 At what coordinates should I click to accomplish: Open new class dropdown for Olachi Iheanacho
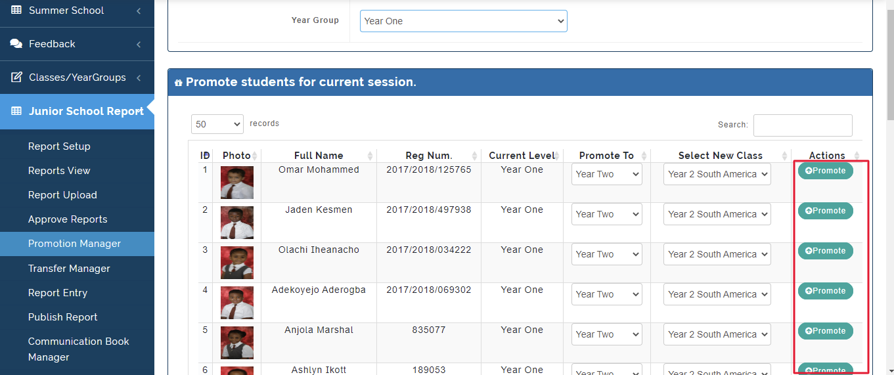pos(717,254)
